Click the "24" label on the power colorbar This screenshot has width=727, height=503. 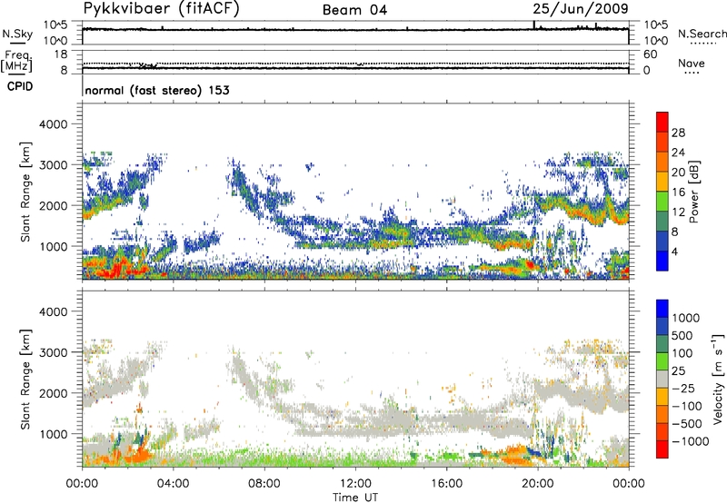tap(678, 153)
